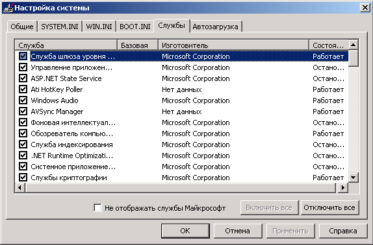
Task: Sort by the Состояние column header
Action: click(329, 45)
